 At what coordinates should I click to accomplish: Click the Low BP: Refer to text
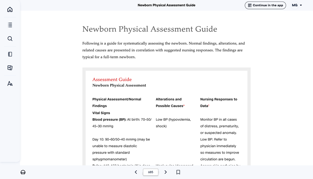click(214, 139)
